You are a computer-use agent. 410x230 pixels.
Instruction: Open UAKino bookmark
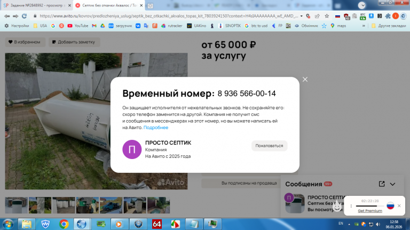click(196, 26)
